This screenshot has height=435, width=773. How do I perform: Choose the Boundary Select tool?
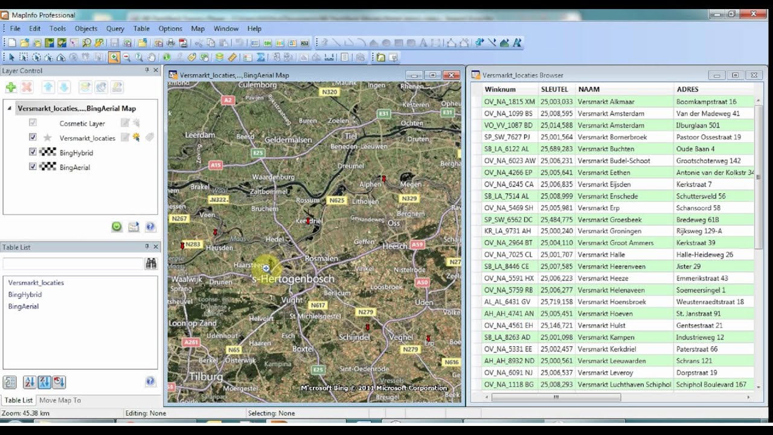pyautogui.click(x=61, y=57)
